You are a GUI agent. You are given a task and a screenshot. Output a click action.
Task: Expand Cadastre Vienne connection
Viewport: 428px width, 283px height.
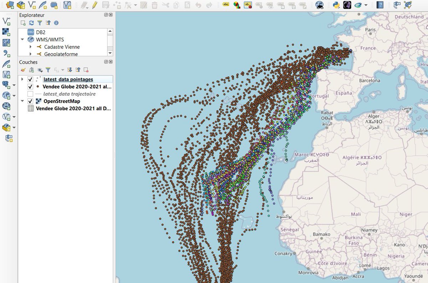point(31,47)
